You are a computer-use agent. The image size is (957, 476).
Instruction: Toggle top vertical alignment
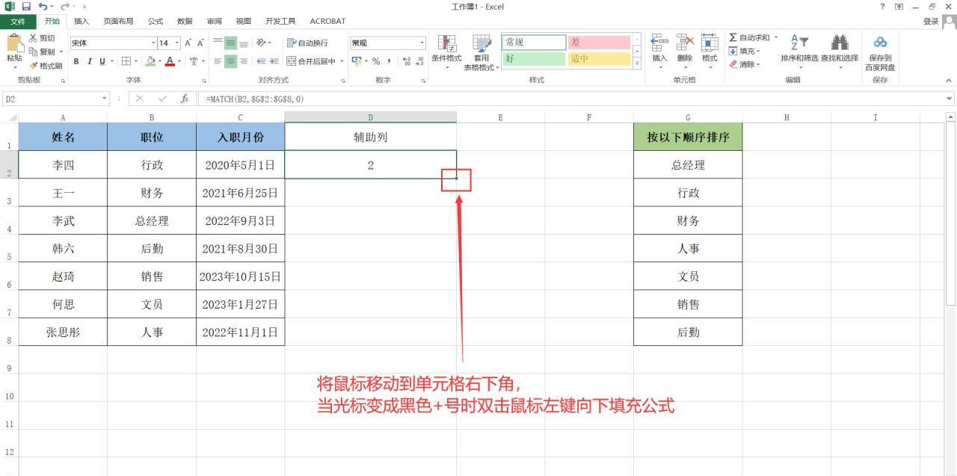[218, 43]
